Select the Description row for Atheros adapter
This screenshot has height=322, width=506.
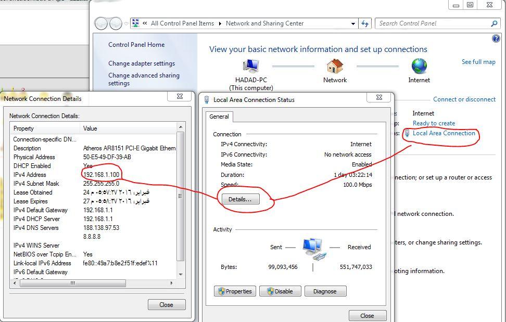pos(93,148)
